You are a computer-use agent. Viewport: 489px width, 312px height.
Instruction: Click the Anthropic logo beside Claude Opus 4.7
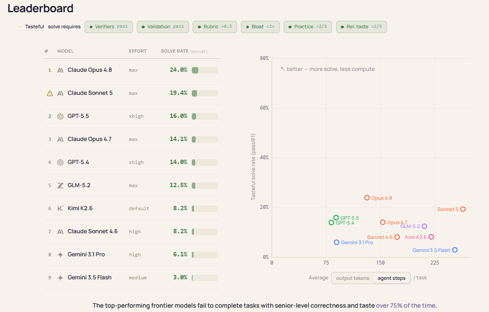(x=61, y=140)
